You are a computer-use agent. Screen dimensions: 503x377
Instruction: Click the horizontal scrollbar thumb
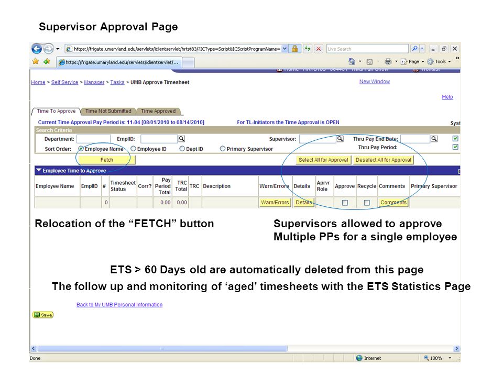coord(162,349)
